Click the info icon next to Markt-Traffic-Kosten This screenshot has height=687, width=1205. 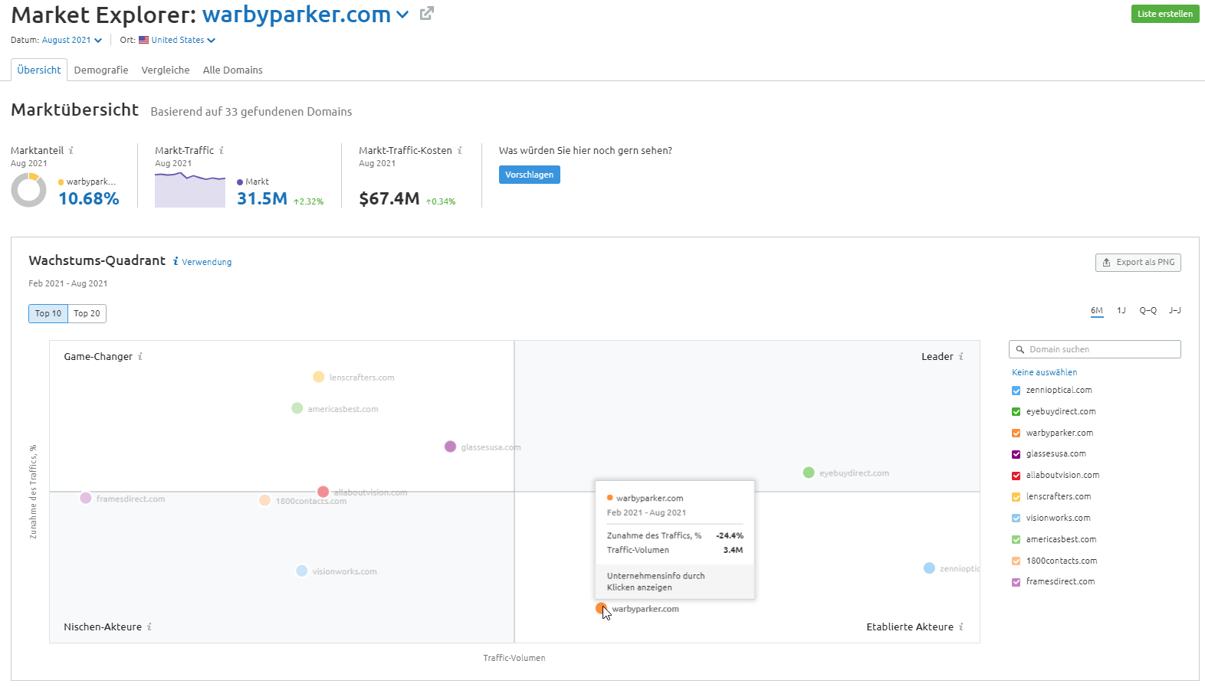(x=460, y=150)
